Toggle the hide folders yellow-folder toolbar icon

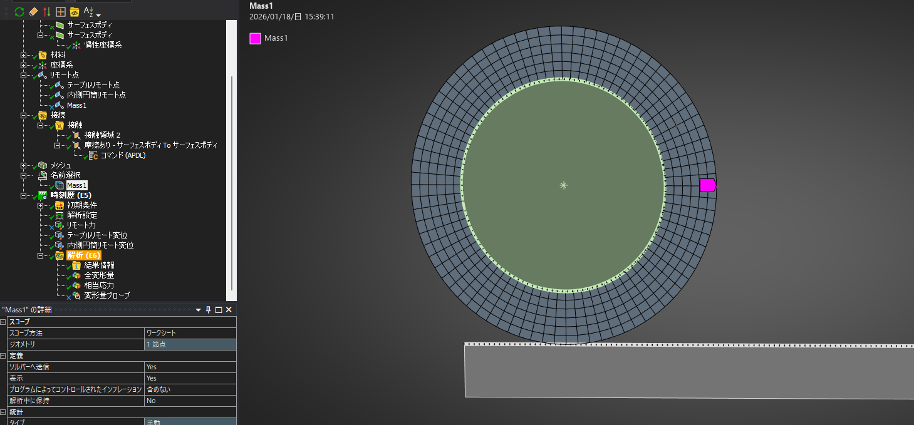(74, 12)
